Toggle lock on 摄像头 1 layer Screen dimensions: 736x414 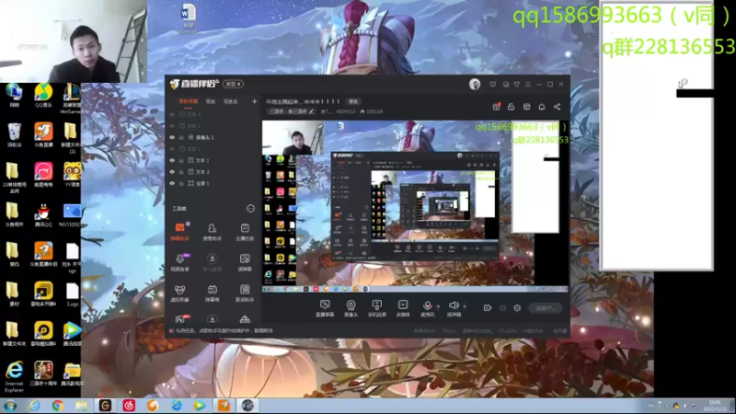coord(181,137)
